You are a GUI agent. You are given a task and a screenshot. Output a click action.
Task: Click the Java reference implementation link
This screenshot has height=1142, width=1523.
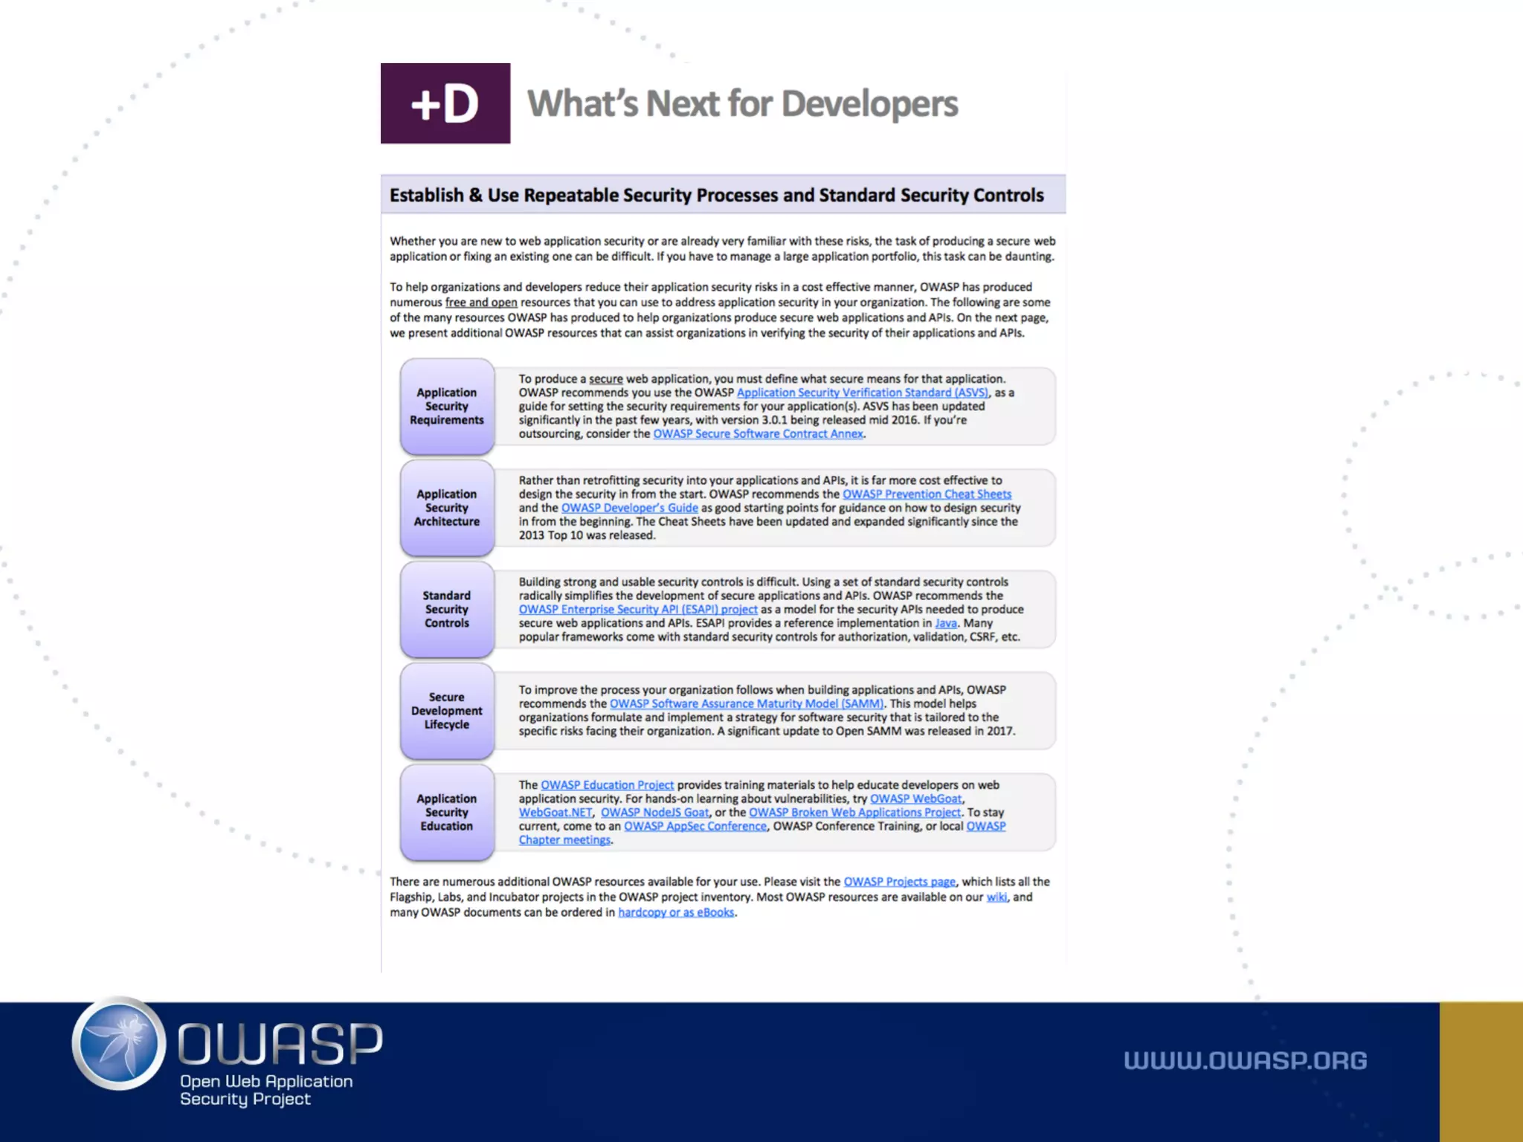tap(945, 624)
